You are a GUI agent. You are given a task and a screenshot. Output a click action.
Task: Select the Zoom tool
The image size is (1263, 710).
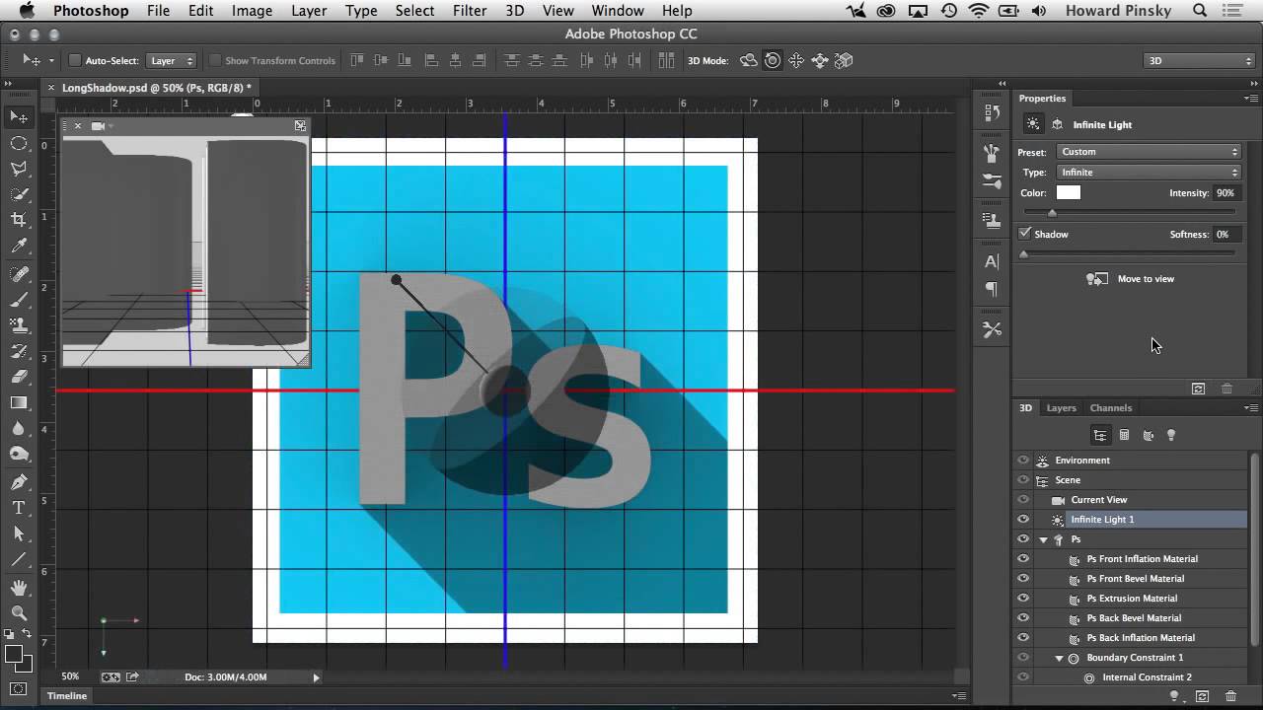coord(19,612)
